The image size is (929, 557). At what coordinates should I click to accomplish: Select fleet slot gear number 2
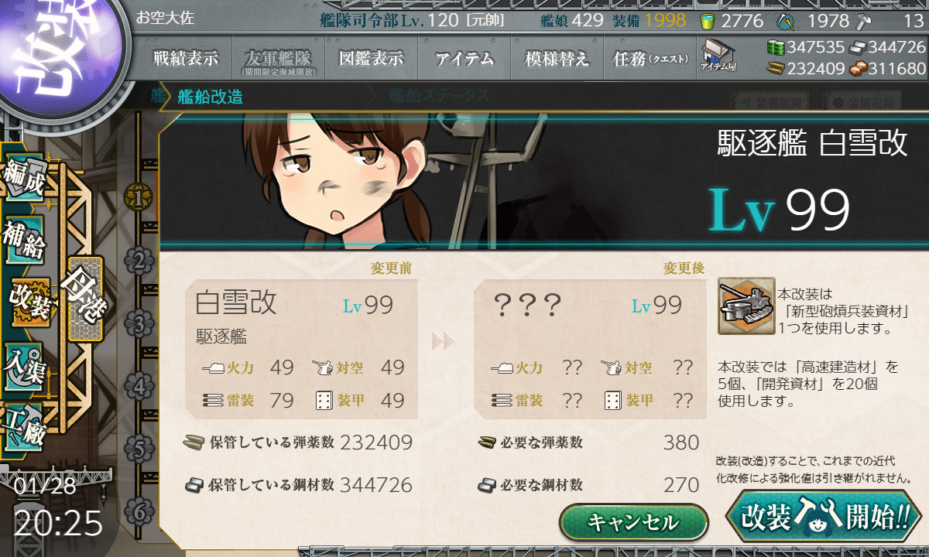139,260
